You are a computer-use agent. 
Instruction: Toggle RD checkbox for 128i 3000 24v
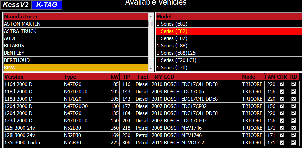293,135
